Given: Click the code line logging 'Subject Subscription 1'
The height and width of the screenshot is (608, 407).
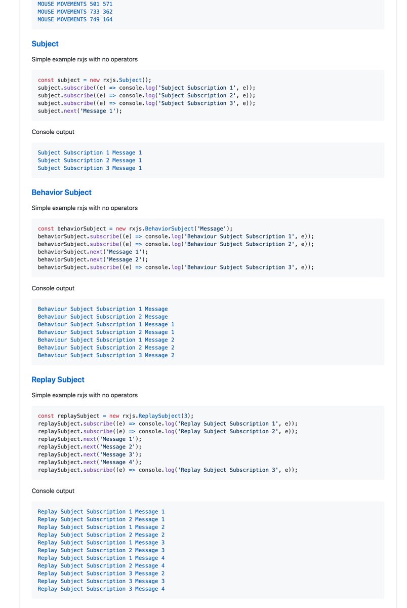Looking at the screenshot, I should [147, 88].
